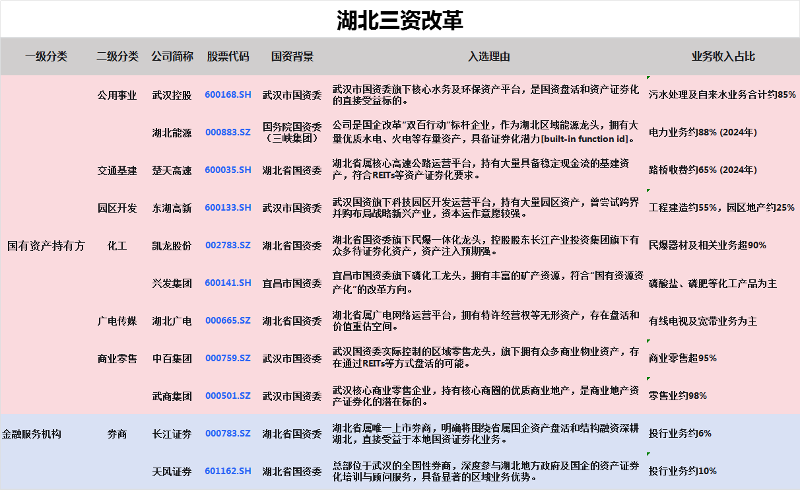Screen dimensions: 800x490
Task: Open stock code link 002783.SZ
Action: coord(228,245)
